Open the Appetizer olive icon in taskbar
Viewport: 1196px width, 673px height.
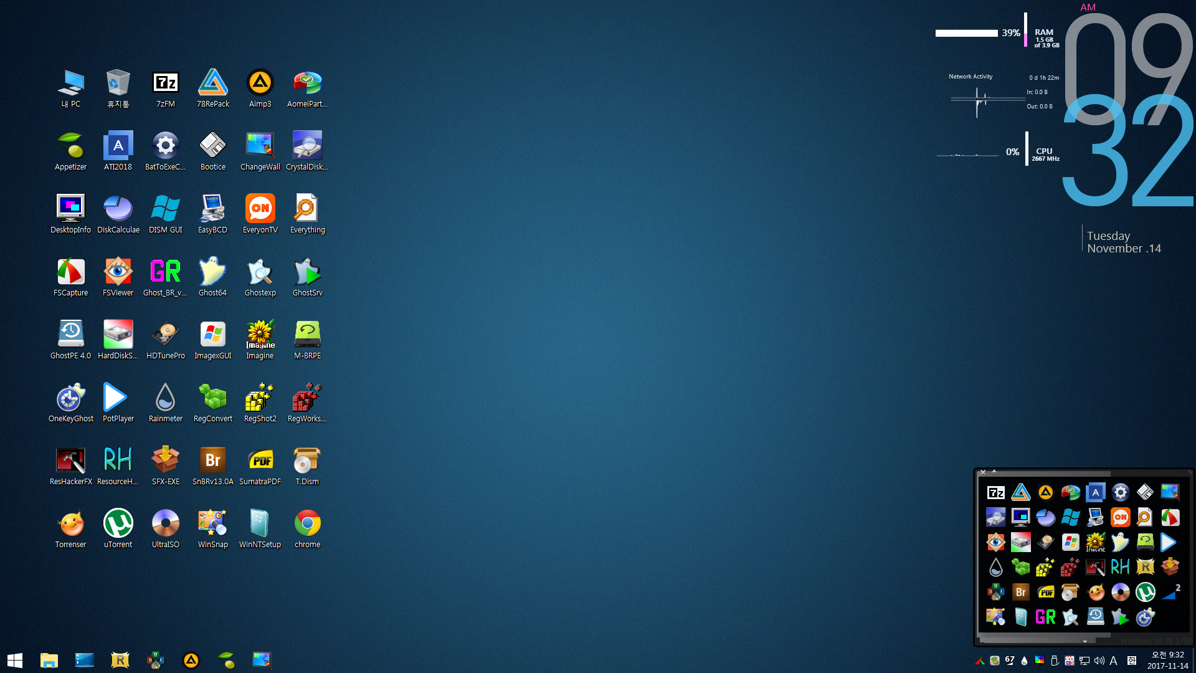(227, 660)
